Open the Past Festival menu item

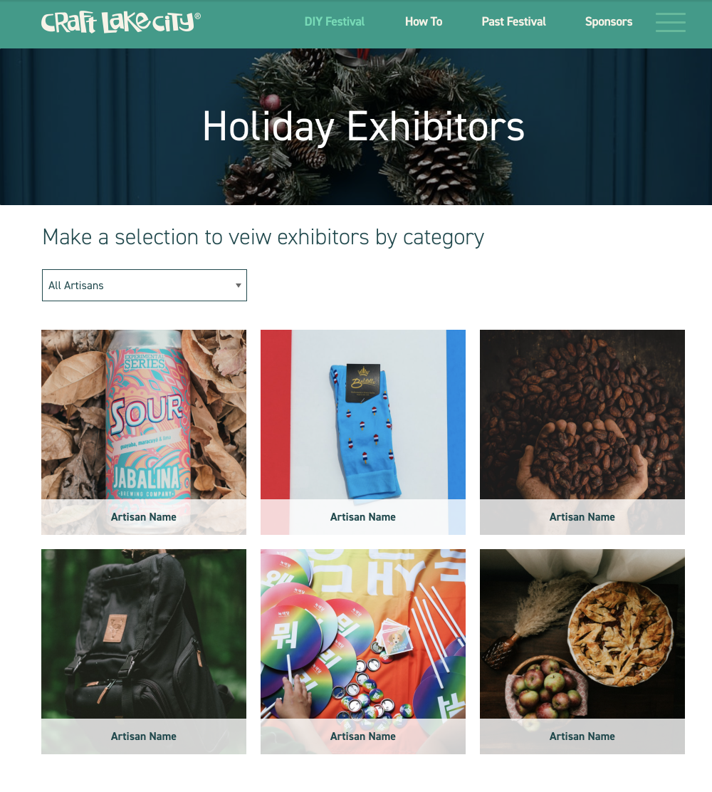pyautogui.click(x=513, y=21)
